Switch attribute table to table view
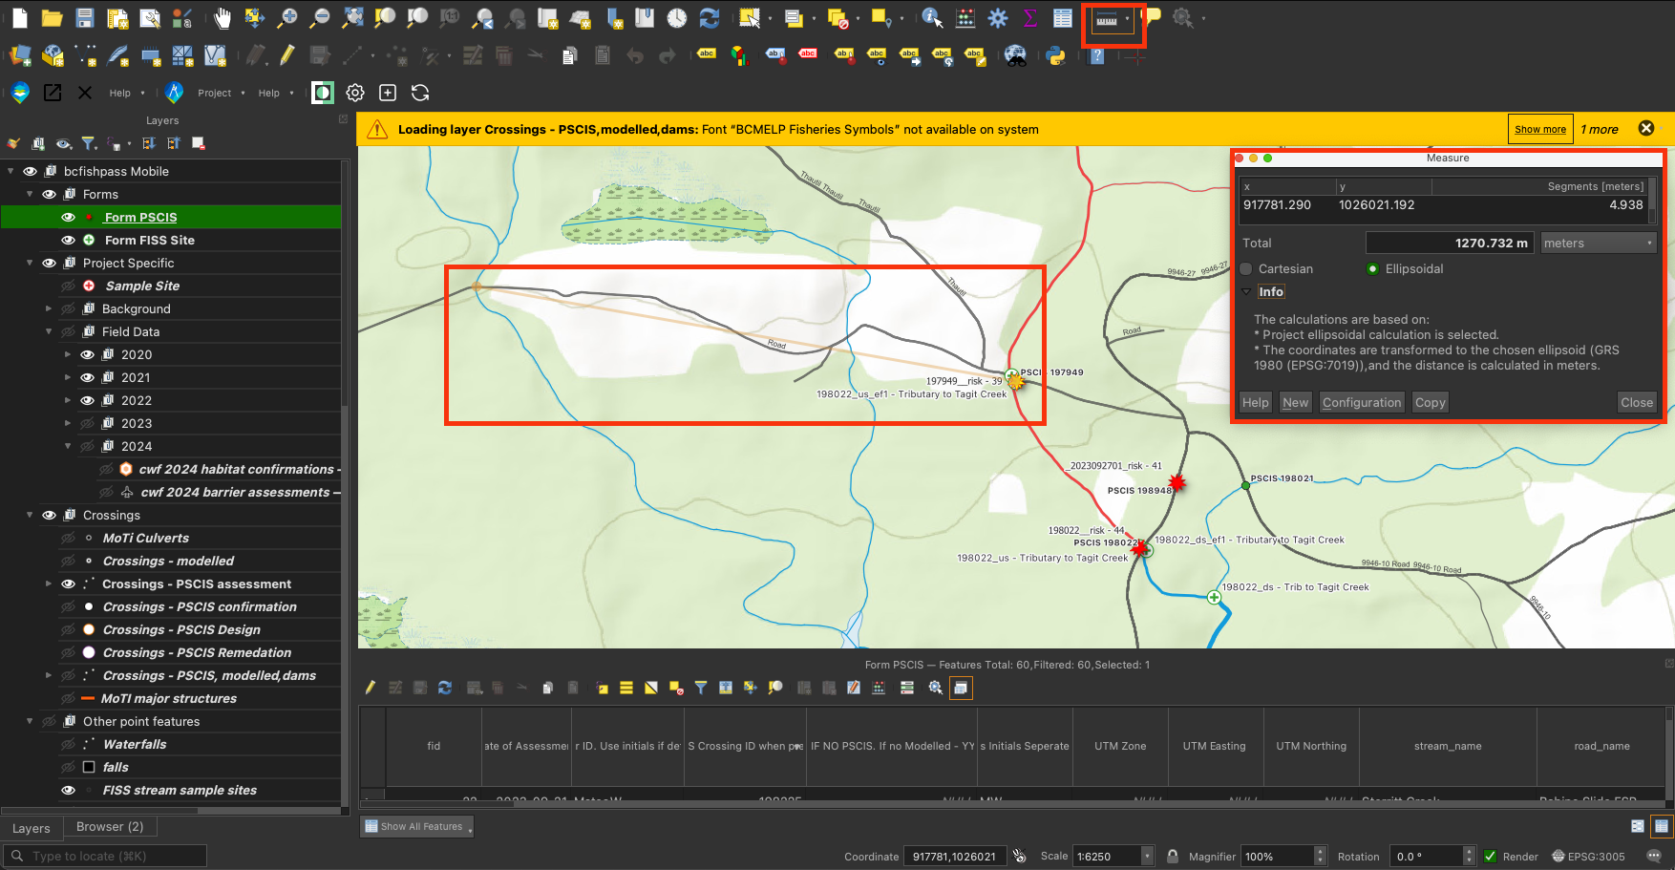 [1662, 826]
